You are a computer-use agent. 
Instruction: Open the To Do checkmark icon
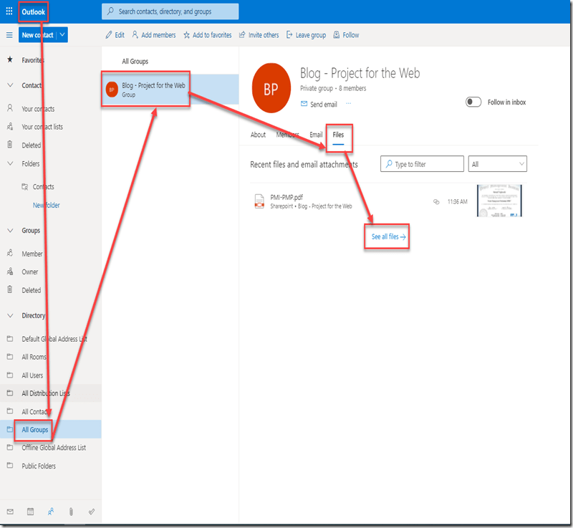pyautogui.click(x=92, y=512)
